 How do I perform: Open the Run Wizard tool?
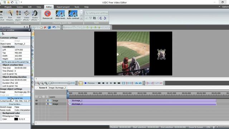click(10, 15)
